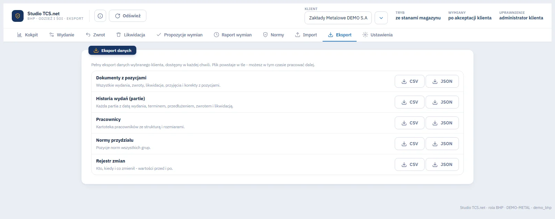Export Historia wydań (partie) to JSON

(x=442, y=102)
